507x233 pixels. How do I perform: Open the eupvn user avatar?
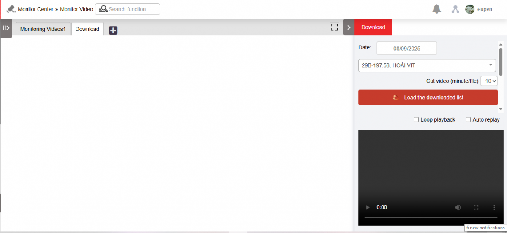click(x=470, y=9)
